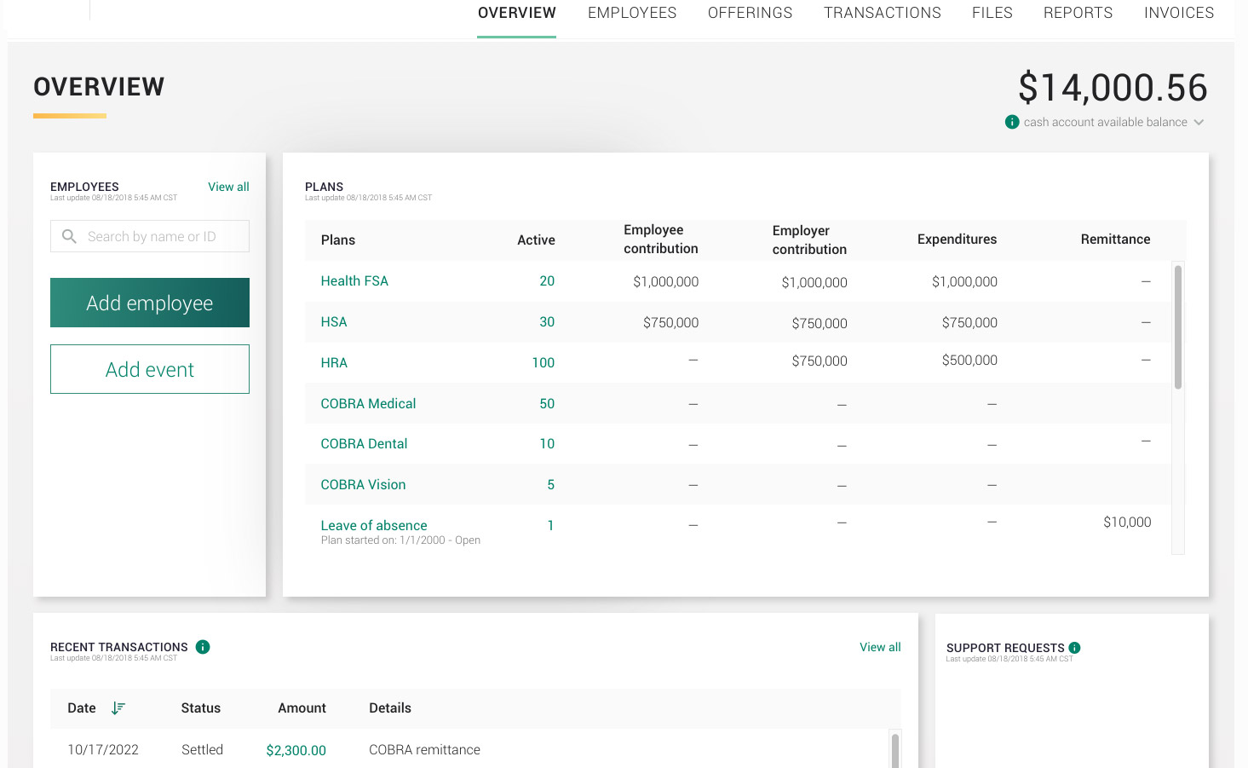Click the Details column header
The height and width of the screenshot is (768, 1248).
[390, 707]
